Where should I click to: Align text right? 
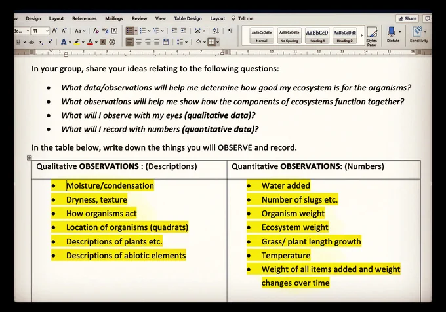click(x=148, y=42)
